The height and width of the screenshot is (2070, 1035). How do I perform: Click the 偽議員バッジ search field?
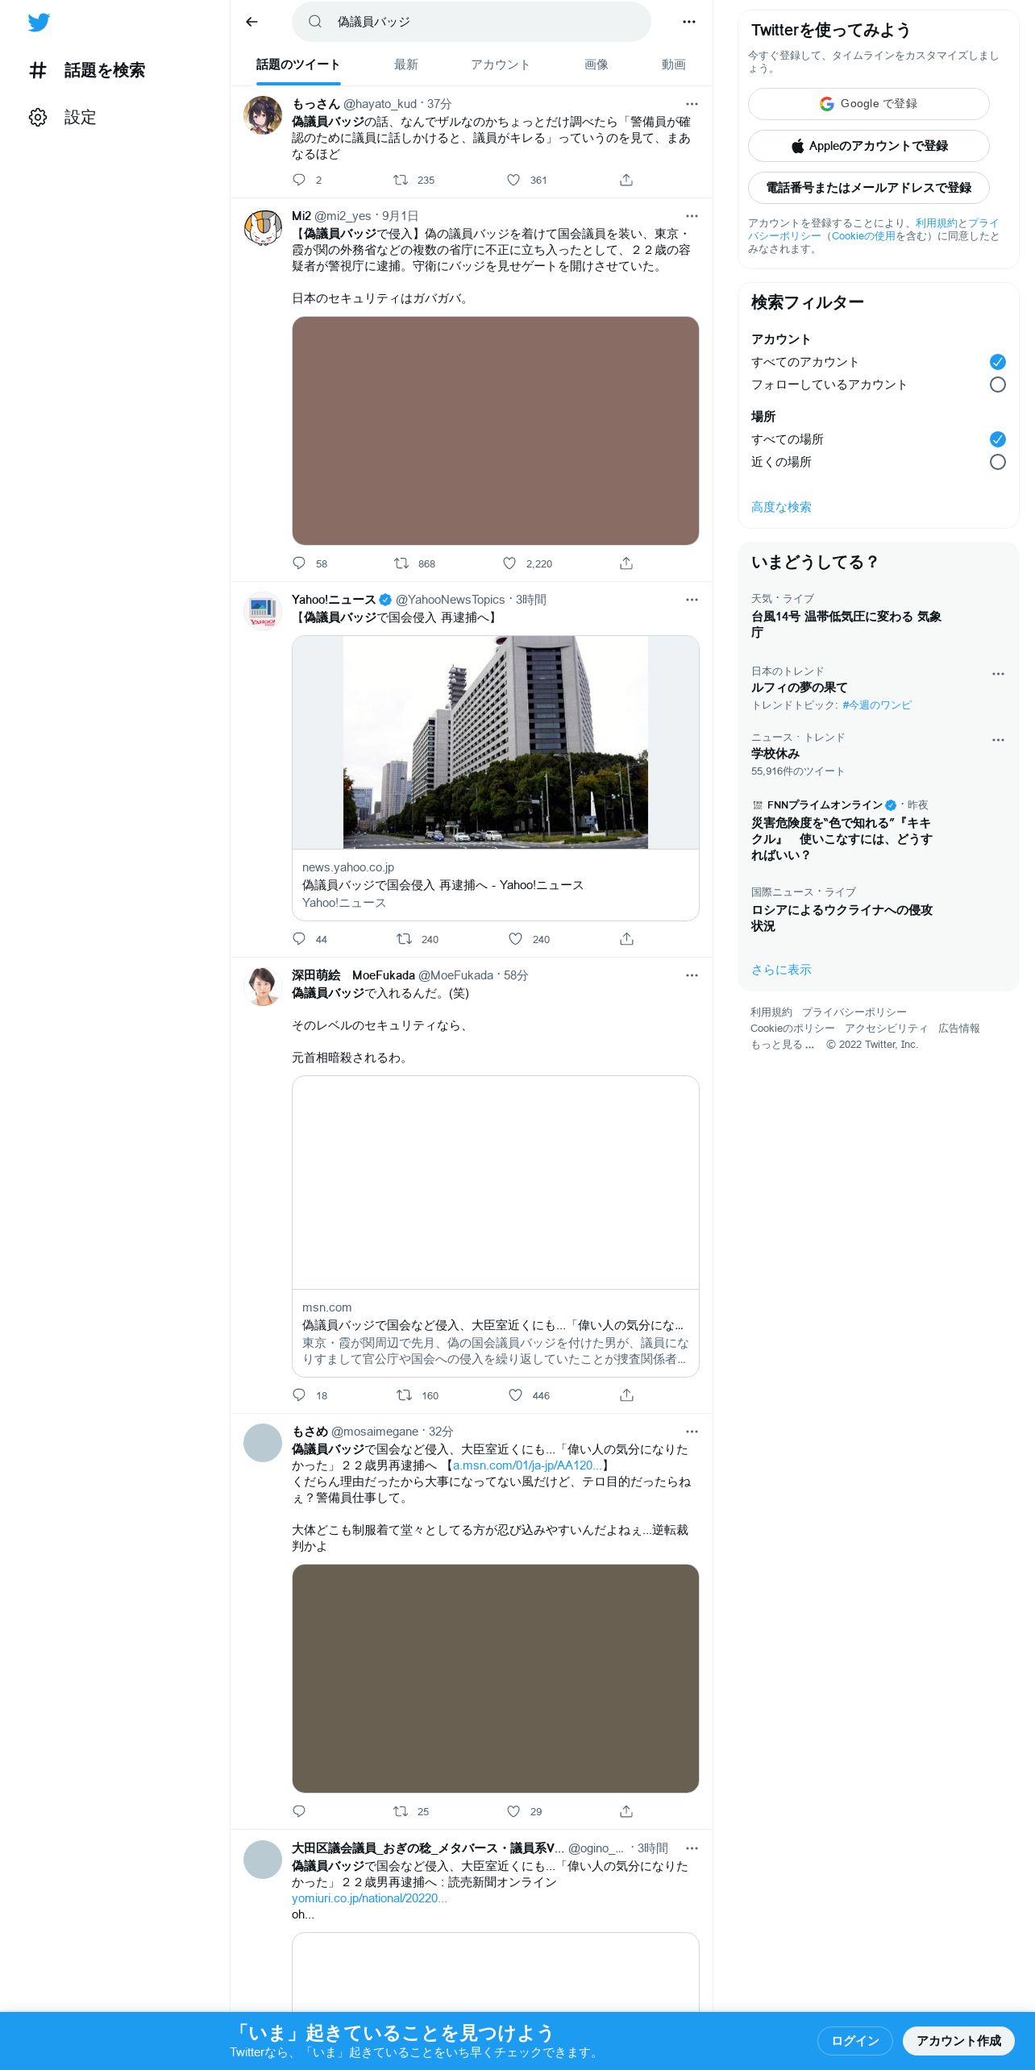tap(472, 22)
